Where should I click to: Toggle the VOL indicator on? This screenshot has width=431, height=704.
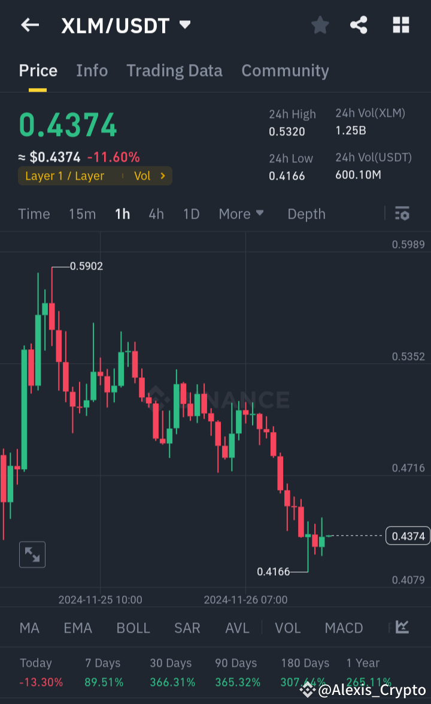click(287, 627)
